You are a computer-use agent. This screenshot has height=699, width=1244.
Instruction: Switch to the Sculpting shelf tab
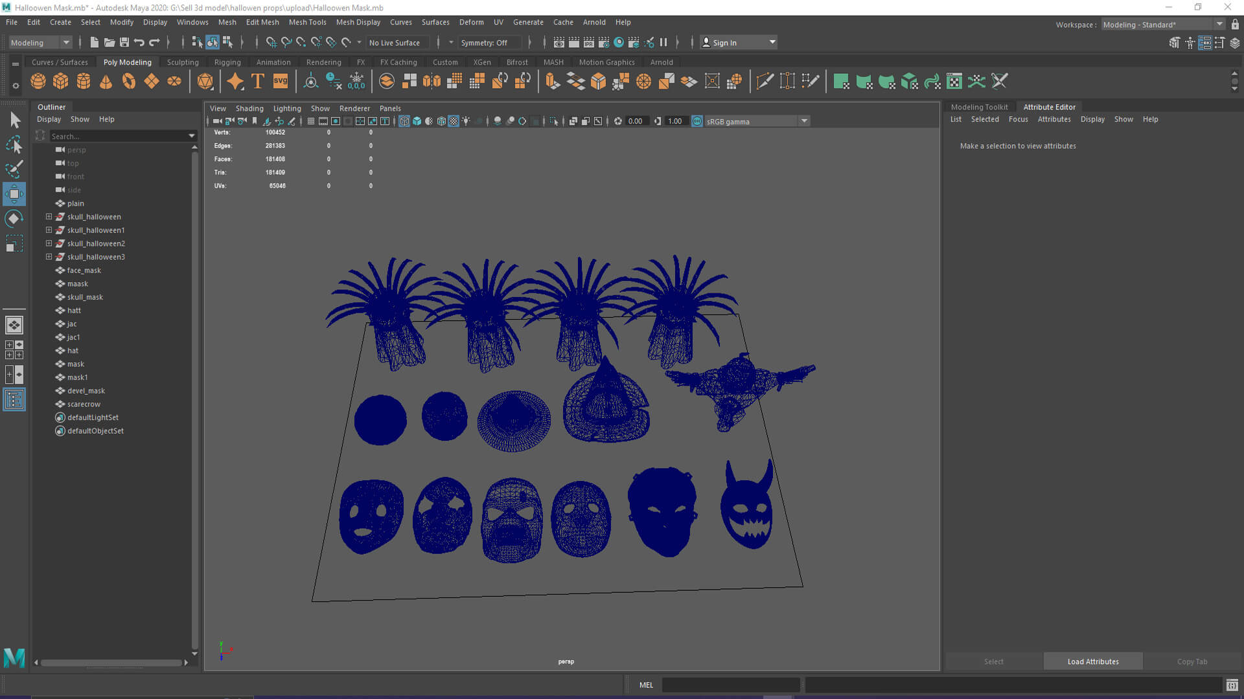183,62
